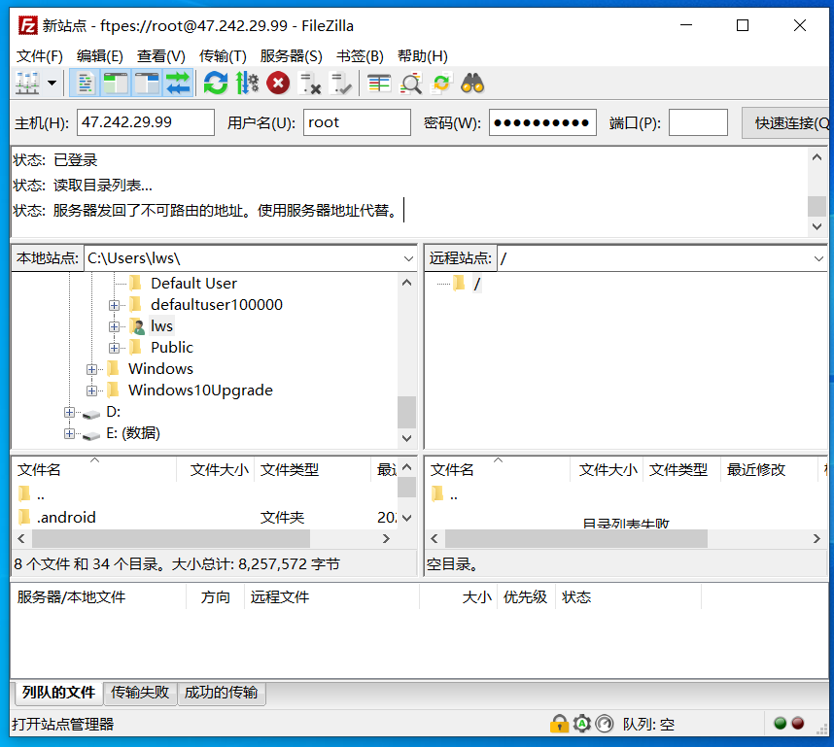Click the message log scrollbar down arrow
Screen dimensions: 834x747
pos(817,226)
